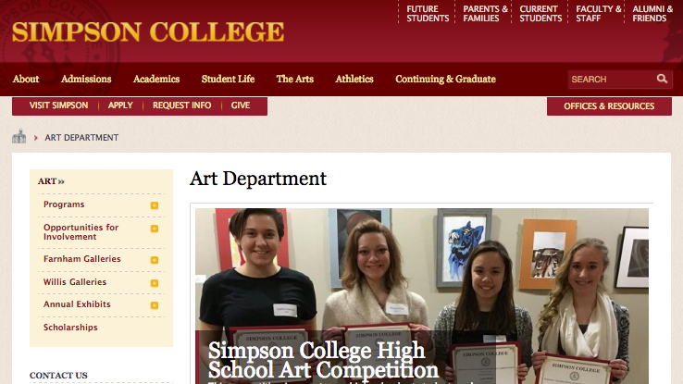Viewport: 683px width, 384px height.
Task: Open the Offices & Resources dropdown
Action: (609, 106)
